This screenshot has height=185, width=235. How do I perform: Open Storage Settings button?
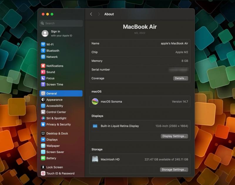click(x=174, y=169)
